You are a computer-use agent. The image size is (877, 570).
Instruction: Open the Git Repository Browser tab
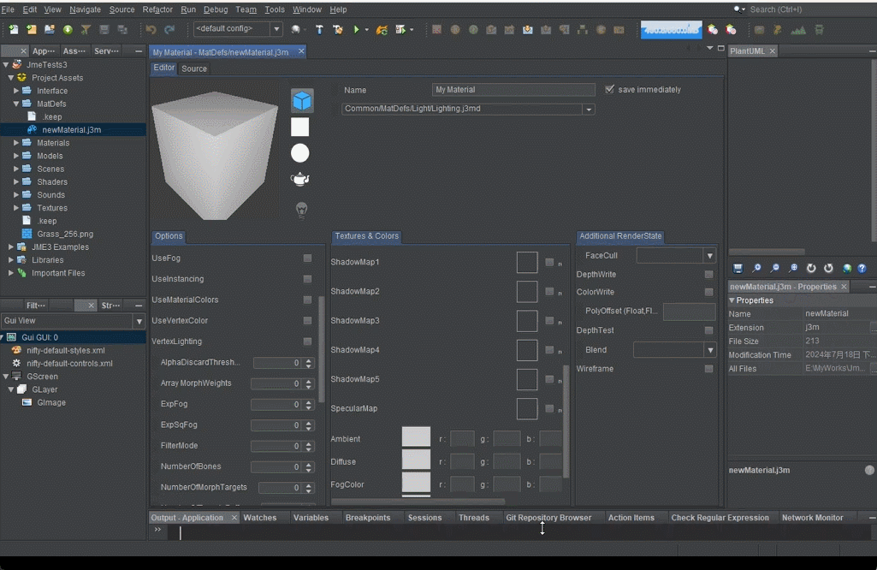(548, 518)
